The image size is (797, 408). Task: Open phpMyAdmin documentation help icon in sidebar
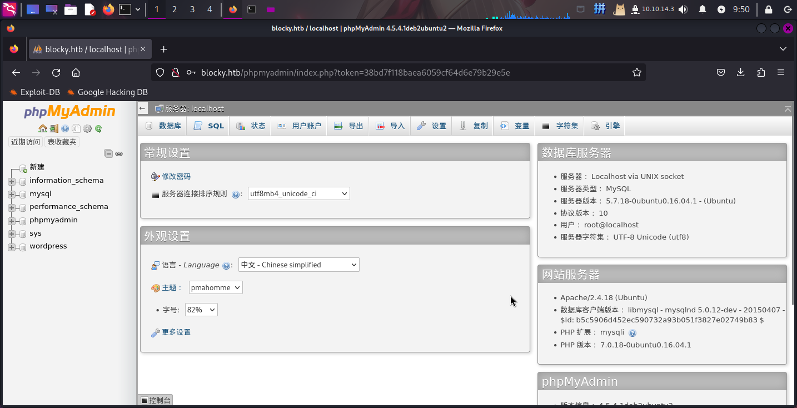pos(65,128)
